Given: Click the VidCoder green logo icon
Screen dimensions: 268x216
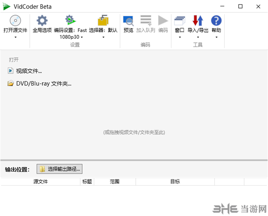Looking at the screenshot, I should [x=6, y=6].
